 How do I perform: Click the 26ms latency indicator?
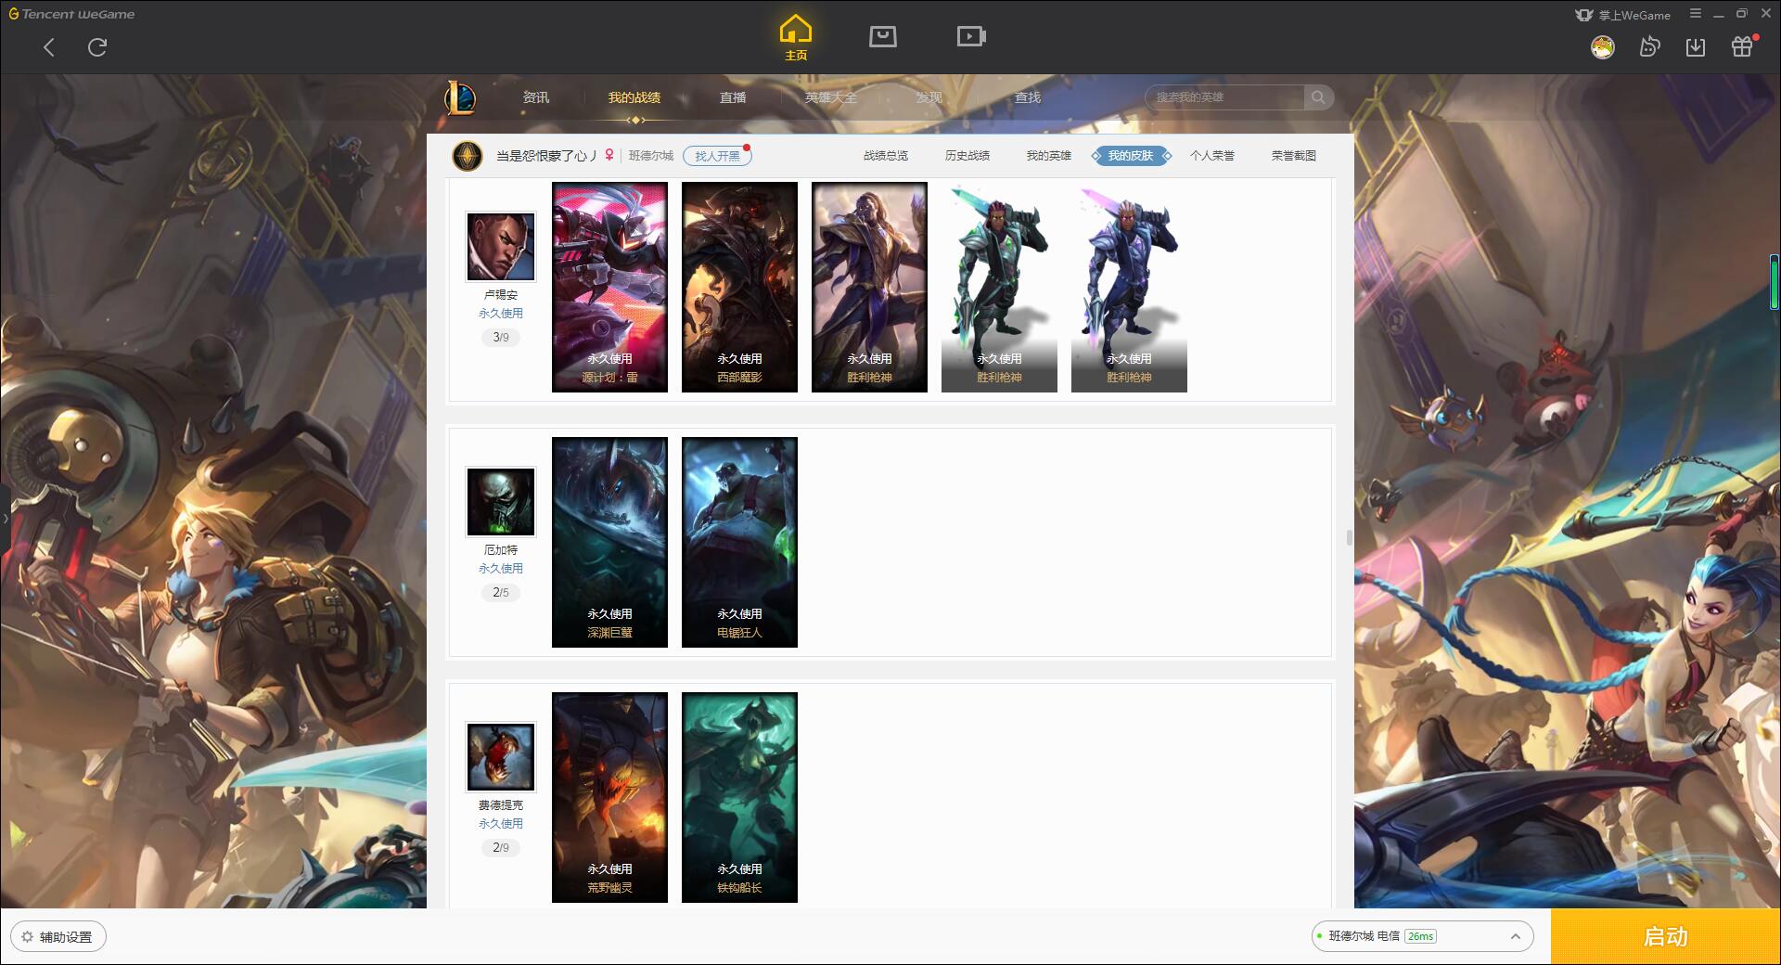(x=1420, y=936)
